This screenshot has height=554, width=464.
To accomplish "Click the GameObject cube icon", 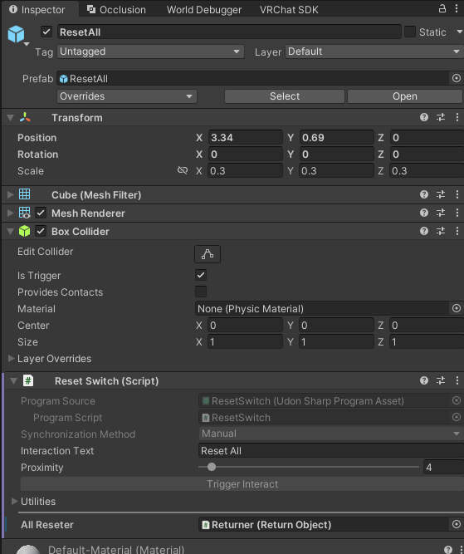I will click(x=17, y=34).
